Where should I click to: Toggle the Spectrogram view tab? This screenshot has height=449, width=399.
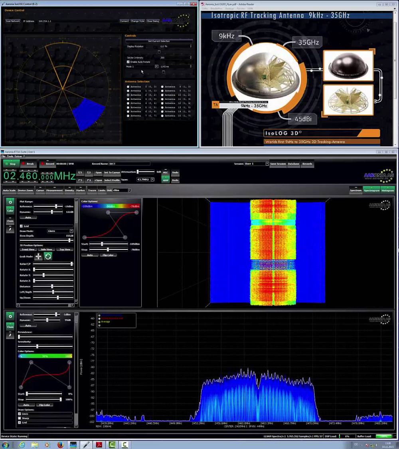point(371,190)
